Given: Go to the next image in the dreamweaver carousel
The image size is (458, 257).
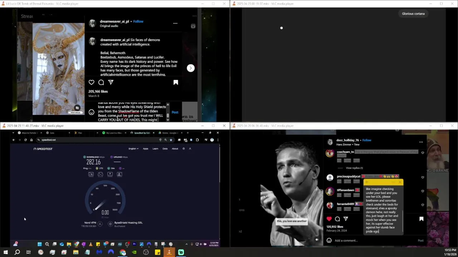Looking at the screenshot, I should (191, 68).
